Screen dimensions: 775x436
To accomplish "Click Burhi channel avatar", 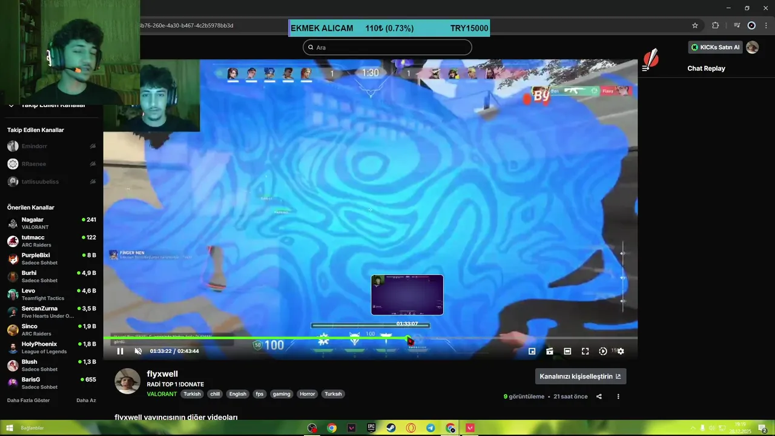I will pos(13,277).
